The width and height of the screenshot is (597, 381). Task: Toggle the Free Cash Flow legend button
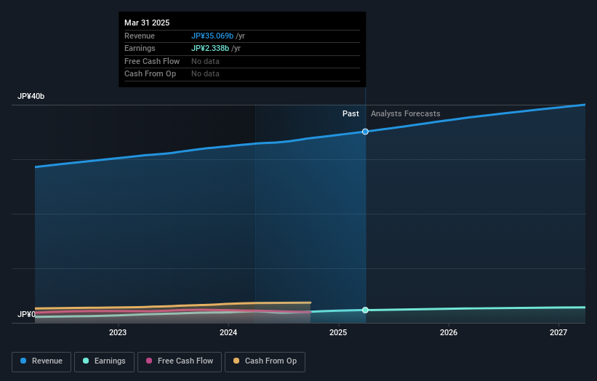click(180, 361)
